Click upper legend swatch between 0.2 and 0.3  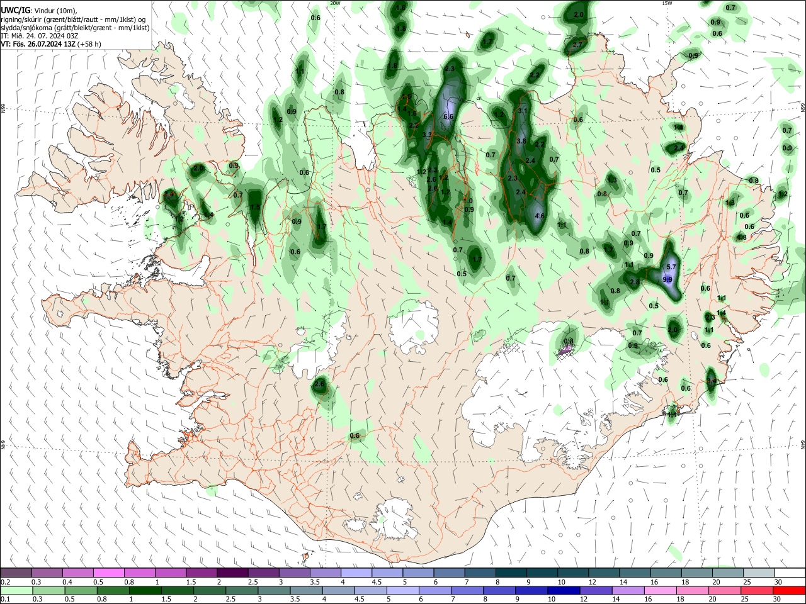tap(16, 573)
